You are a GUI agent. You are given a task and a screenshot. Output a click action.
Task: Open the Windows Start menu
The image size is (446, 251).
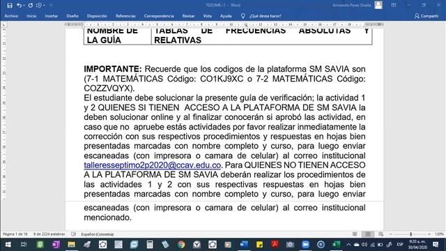coord(8,245)
